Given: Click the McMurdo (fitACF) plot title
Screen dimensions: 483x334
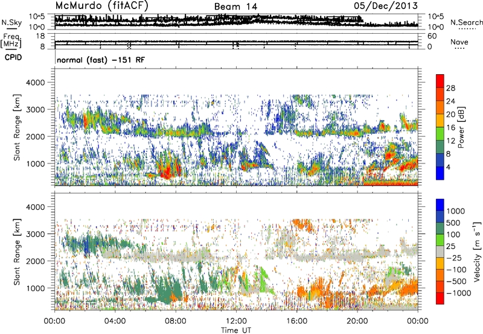Looking at the screenshot, I should 101,6.
